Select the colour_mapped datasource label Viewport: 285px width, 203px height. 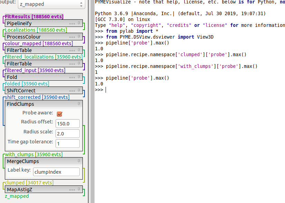[39, 43]
